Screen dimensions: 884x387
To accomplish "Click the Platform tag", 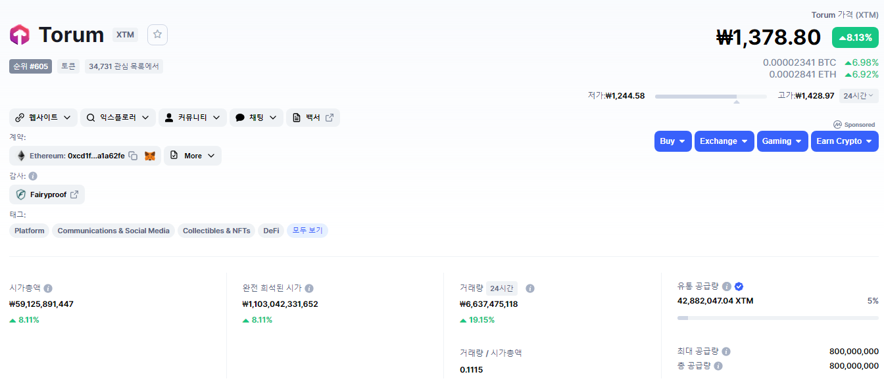I will 30,231.
